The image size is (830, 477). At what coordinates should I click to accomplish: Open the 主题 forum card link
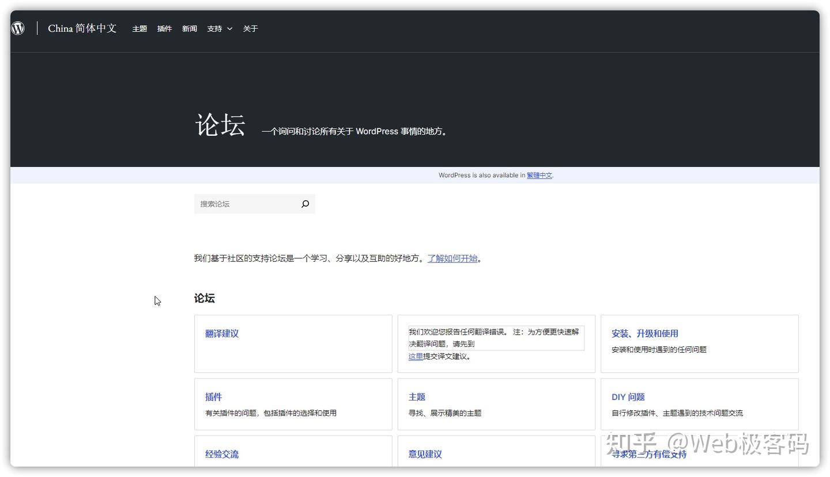tap(417, 397)
